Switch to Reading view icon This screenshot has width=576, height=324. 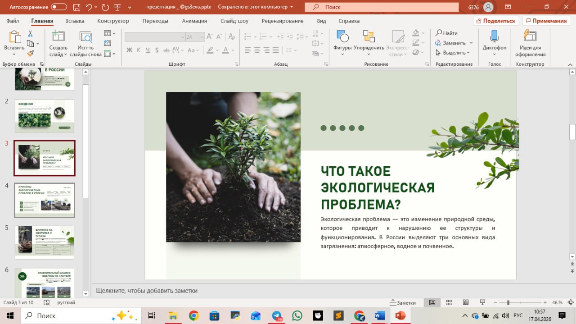(x=466, y=302)
